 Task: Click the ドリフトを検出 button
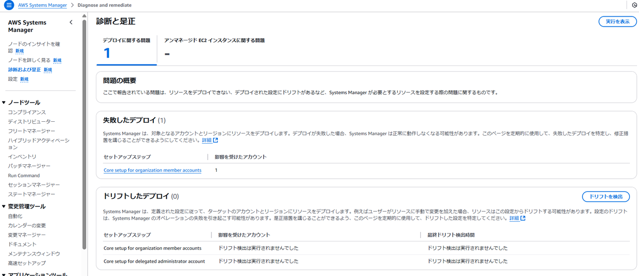point(606,197)
